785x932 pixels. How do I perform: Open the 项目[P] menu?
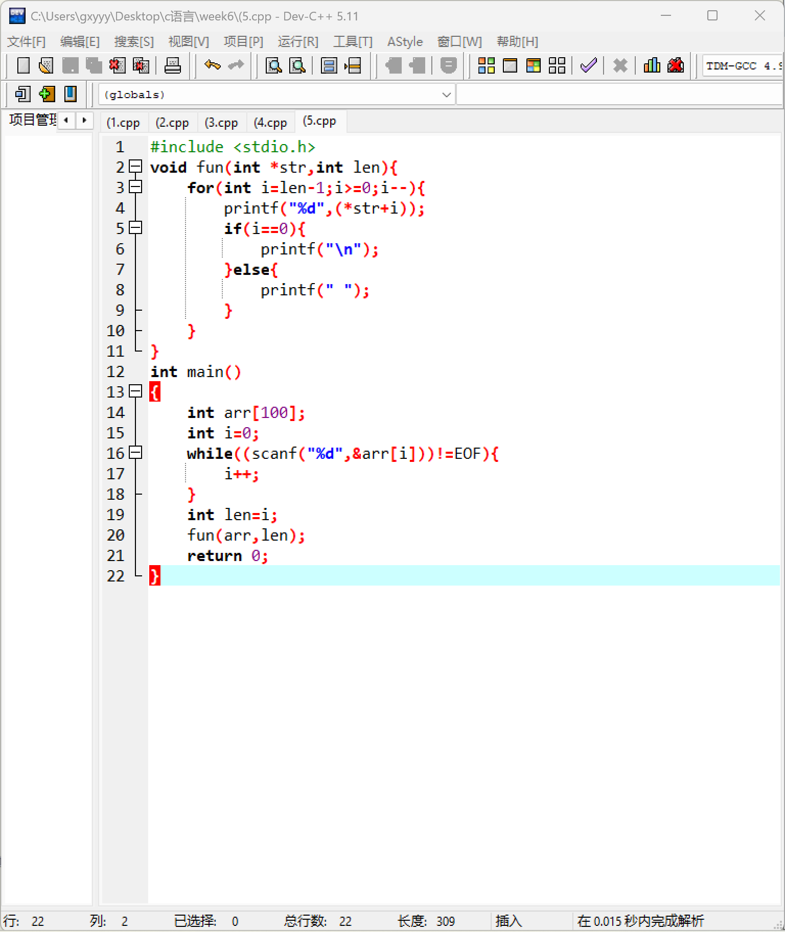[x=243, y=41]
